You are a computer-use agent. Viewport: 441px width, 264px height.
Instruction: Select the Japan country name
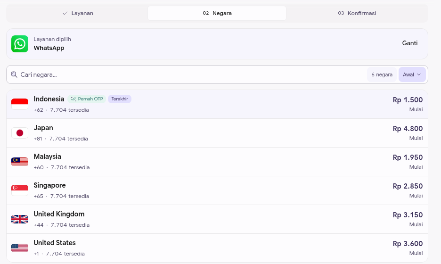pos(43,128)
